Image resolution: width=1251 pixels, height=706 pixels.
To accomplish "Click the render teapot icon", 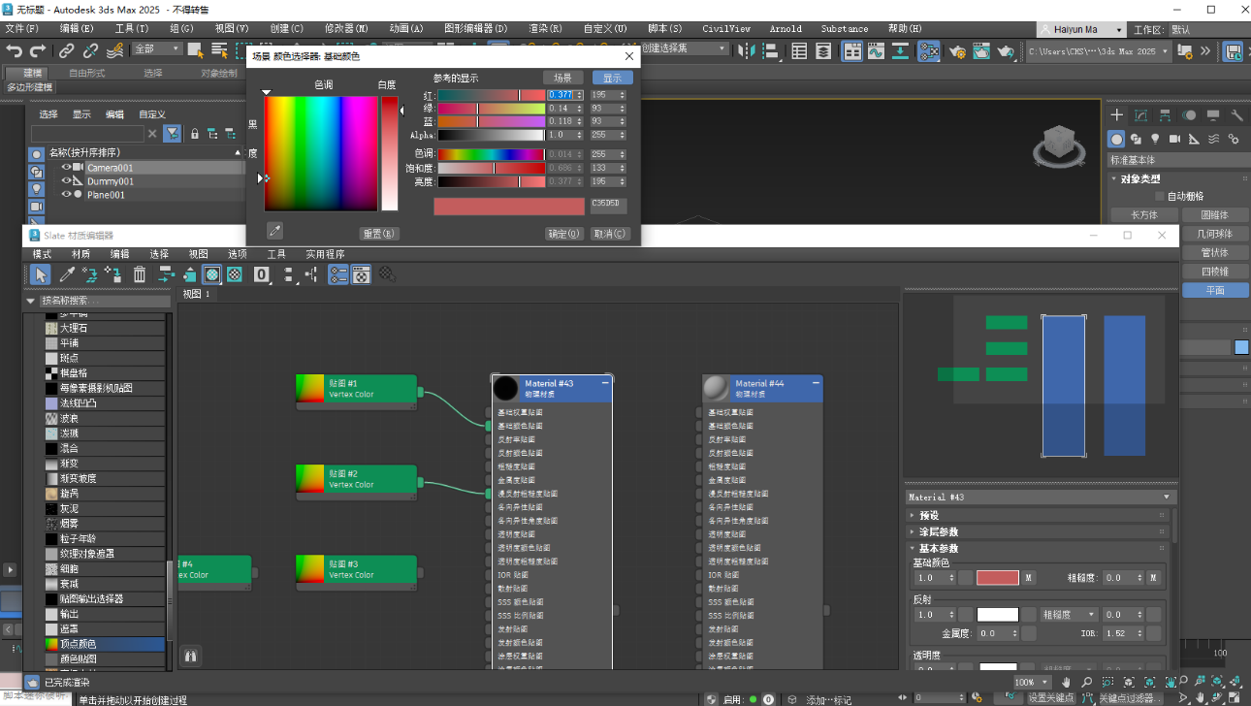I will coord(1006,50).
